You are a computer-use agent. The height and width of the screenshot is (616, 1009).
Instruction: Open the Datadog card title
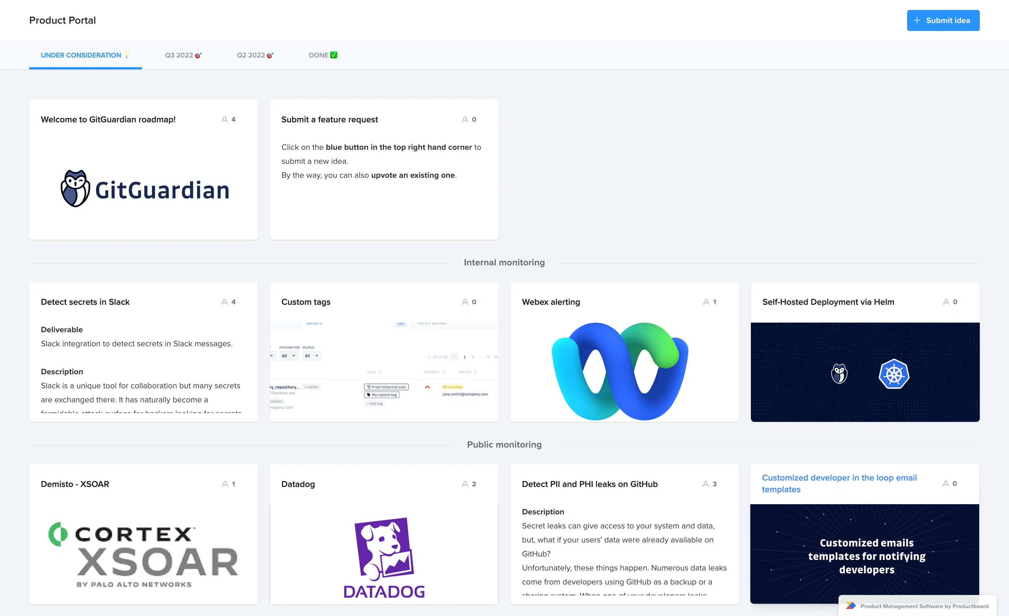(298, 484)
